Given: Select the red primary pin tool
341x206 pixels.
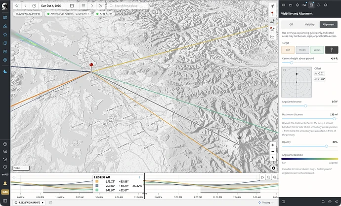Looking at the screenshot, I should coord(272,14).
